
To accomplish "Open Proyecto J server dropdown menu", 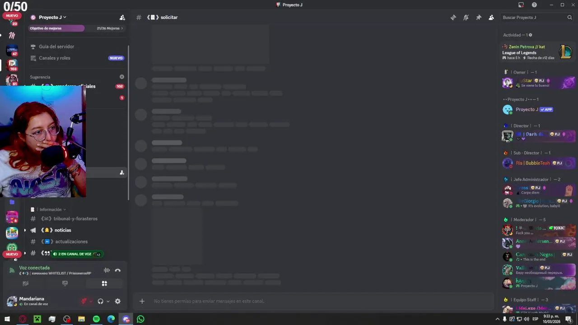I will (52, 17).
